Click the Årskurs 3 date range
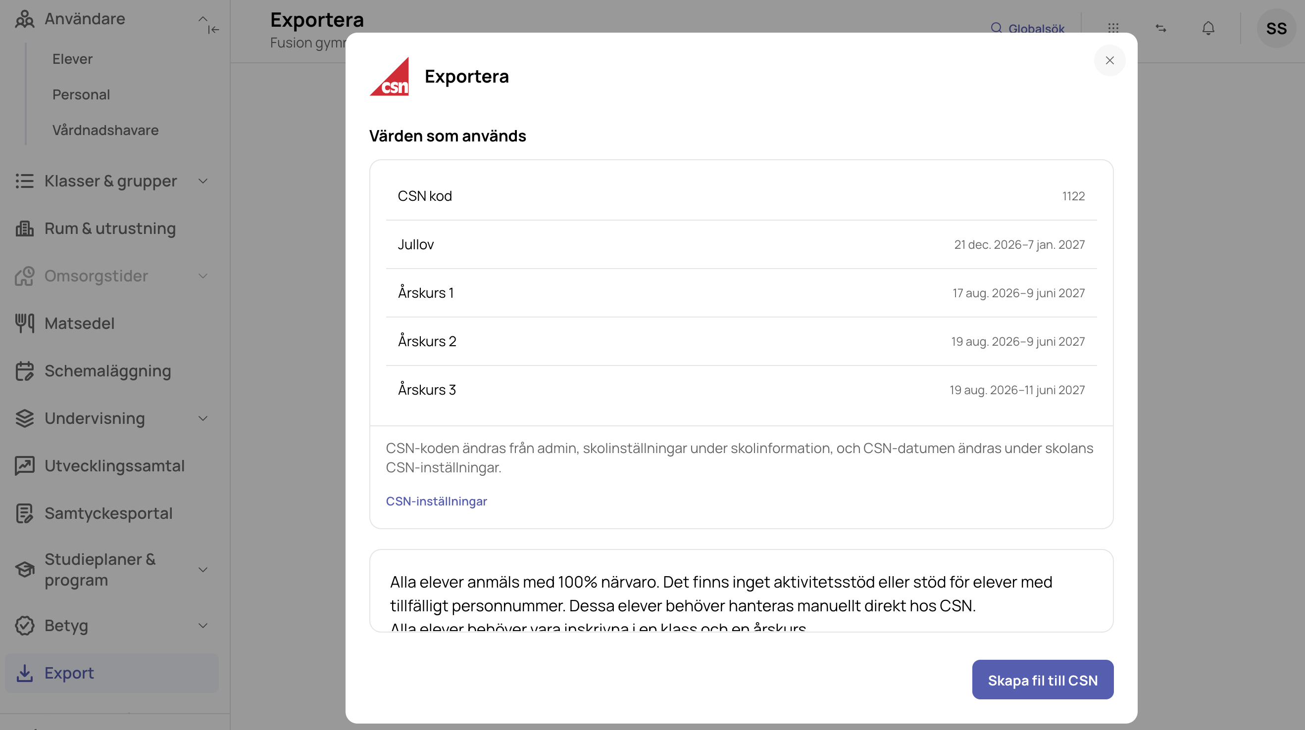 click(1017, 390)
